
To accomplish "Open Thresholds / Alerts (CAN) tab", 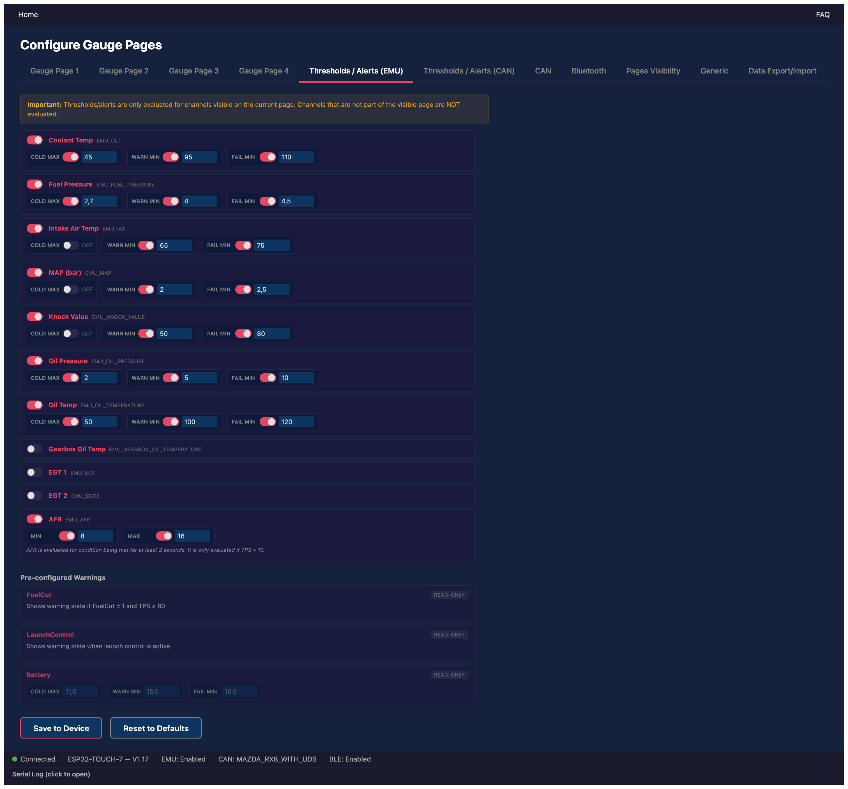I will pyautogui.click(x=469, y=71).
